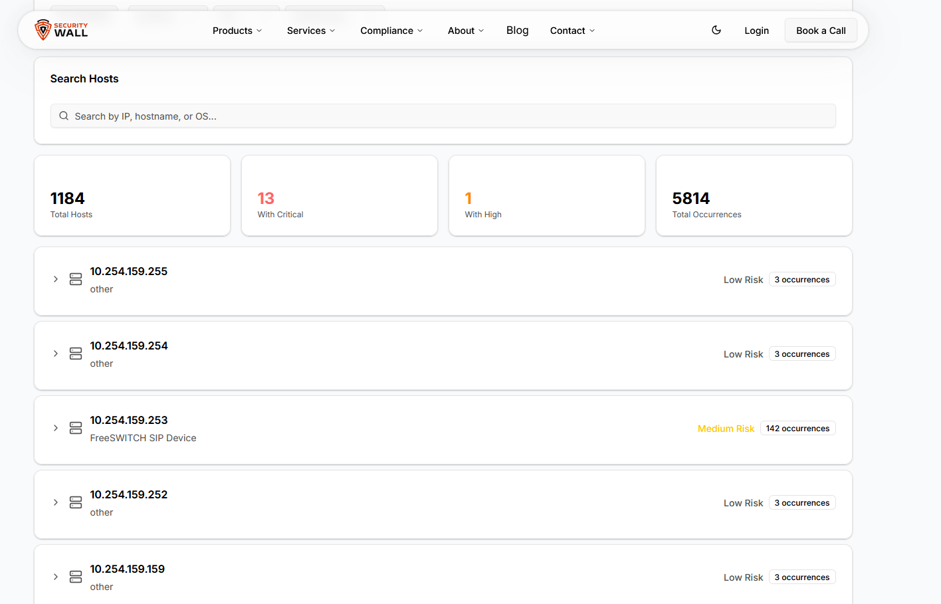The image size is (941, 604).
Task: Click server icon for 10.254.159.159
Action: tap(76, 577)
